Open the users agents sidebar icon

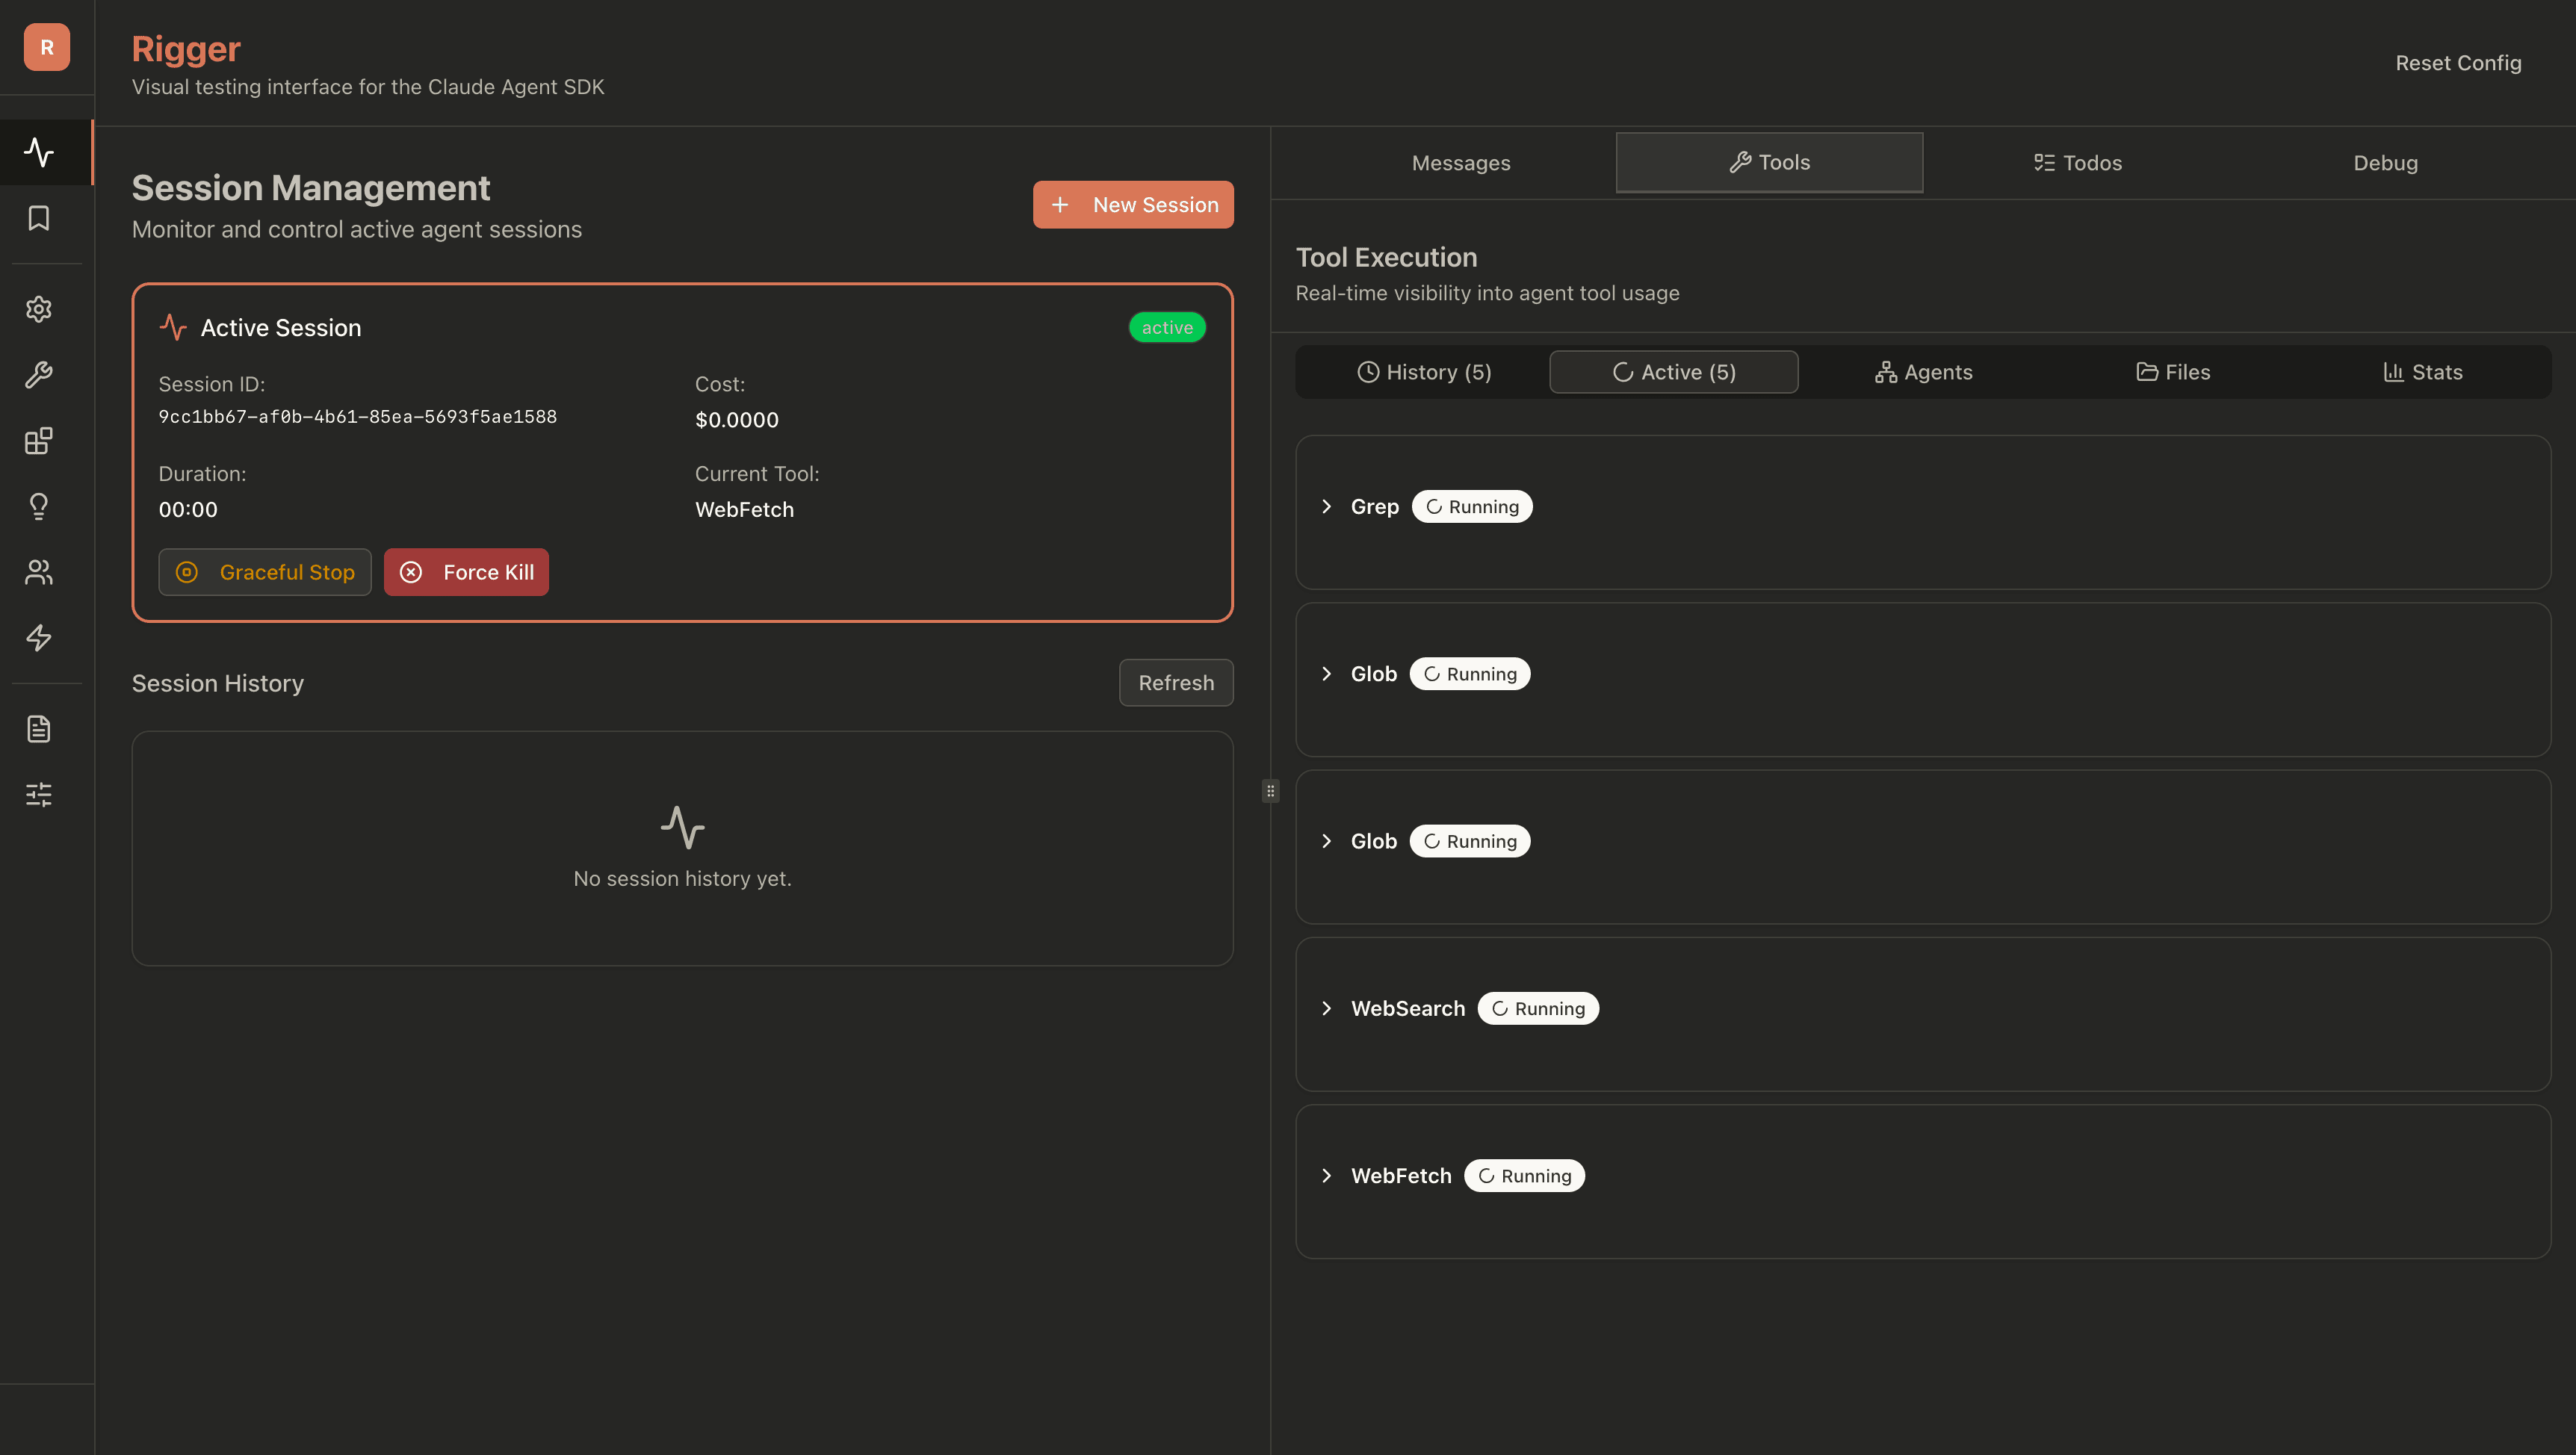tap(39, 572)
